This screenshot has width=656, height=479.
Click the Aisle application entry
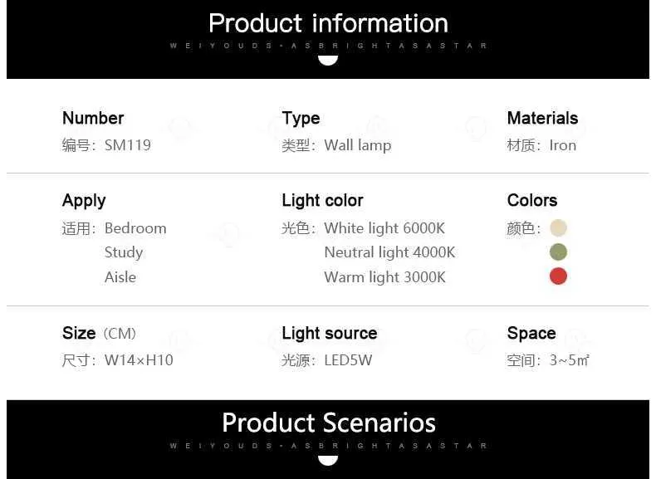[120, 277]
